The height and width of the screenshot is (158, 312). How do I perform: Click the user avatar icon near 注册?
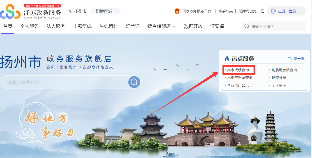point(273,11)
